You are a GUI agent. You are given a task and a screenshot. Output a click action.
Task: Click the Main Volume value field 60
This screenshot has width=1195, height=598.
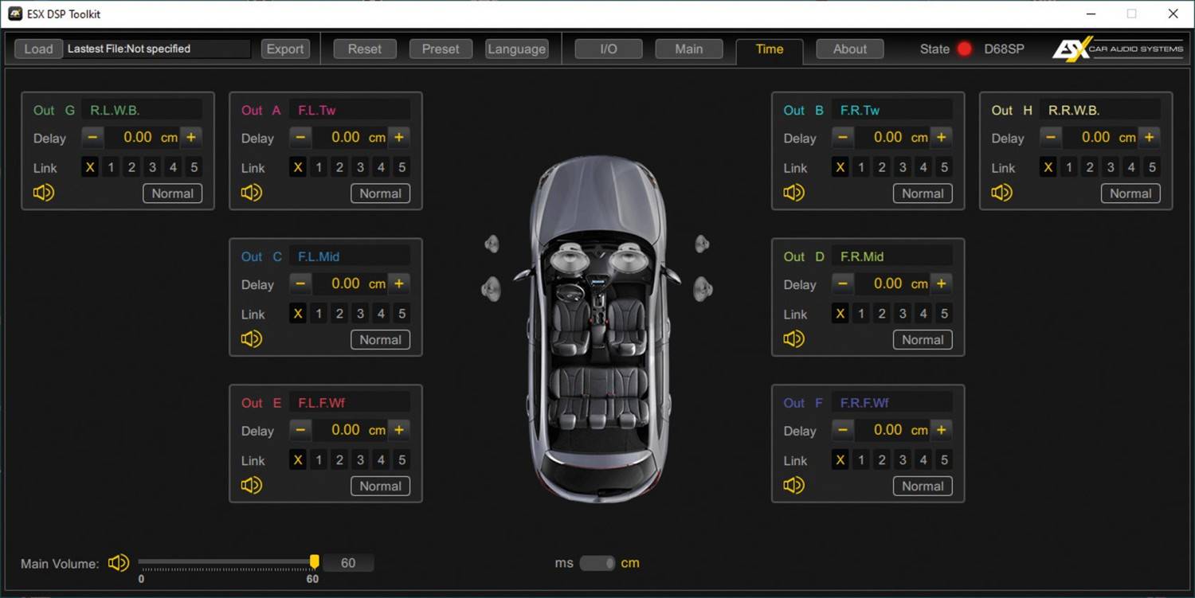(x=348, y=563)
